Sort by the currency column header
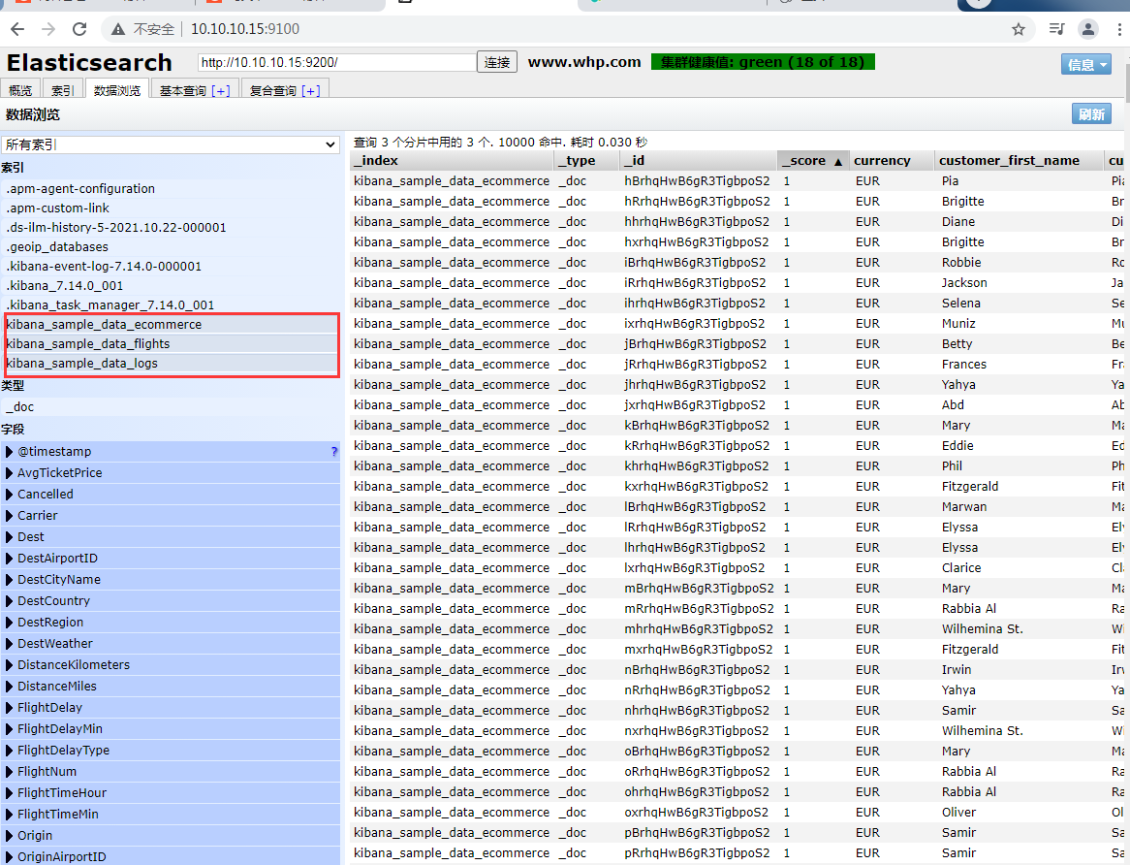1130x865 pixels. (891, 161)
